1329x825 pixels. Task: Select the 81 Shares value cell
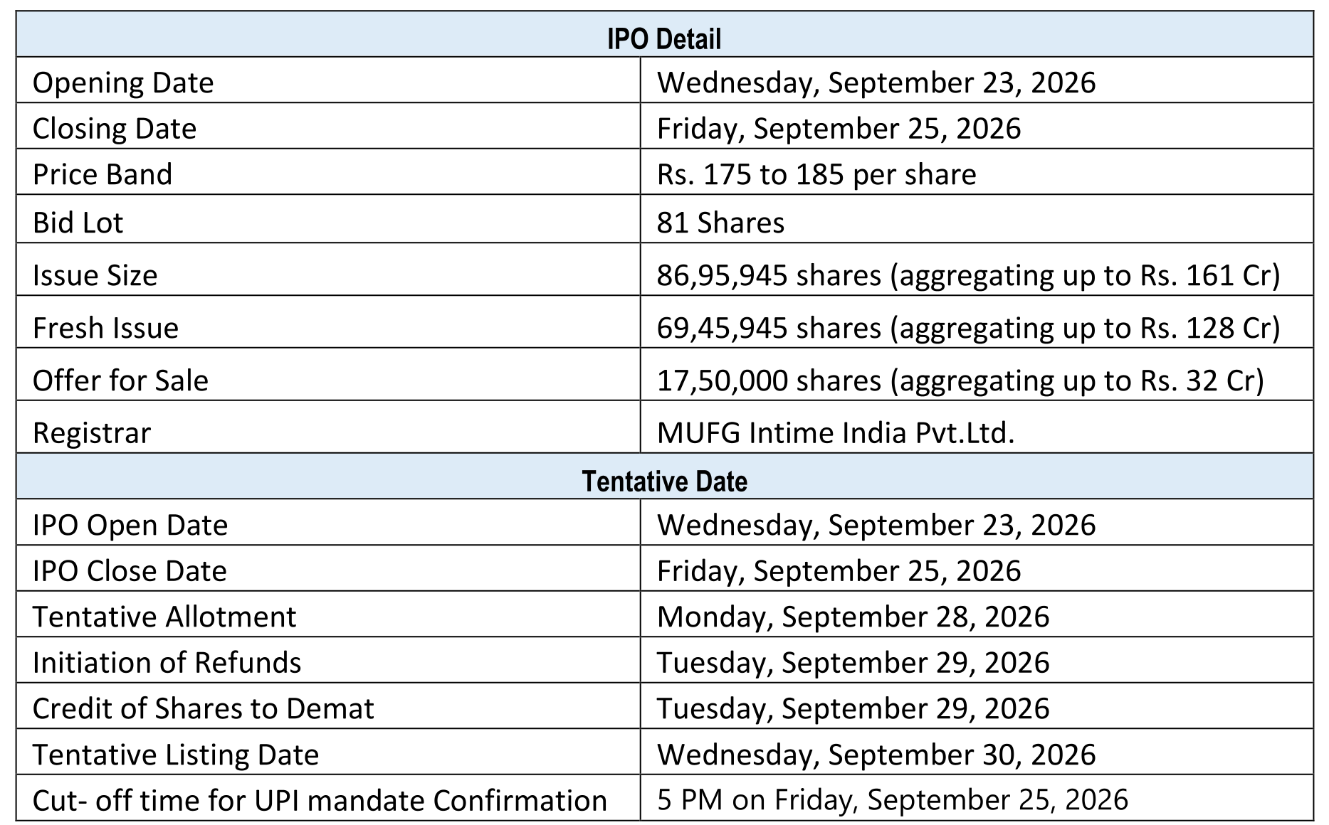(x=977, y=218)
